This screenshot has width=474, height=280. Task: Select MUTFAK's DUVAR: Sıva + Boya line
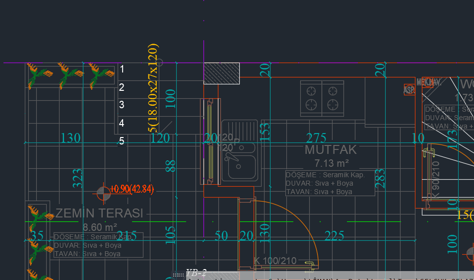(x=319, y=183)
